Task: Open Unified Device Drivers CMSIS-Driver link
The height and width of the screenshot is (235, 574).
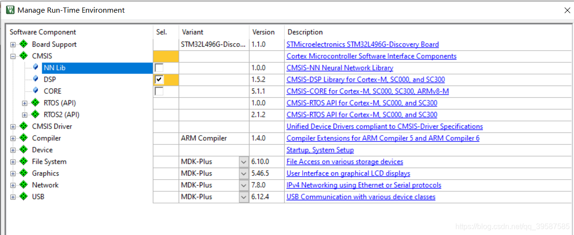Action: pos(385,127)
